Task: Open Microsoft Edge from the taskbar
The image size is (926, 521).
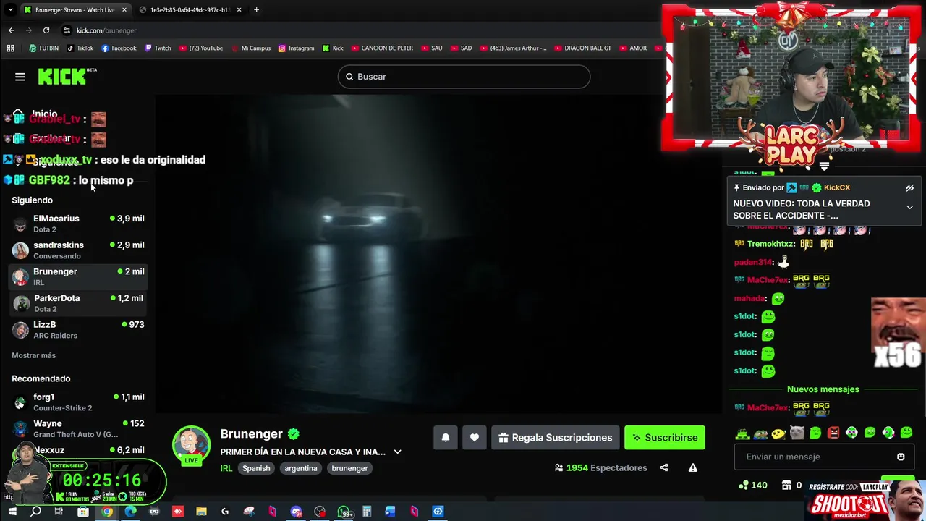Action: pos(130,512)
